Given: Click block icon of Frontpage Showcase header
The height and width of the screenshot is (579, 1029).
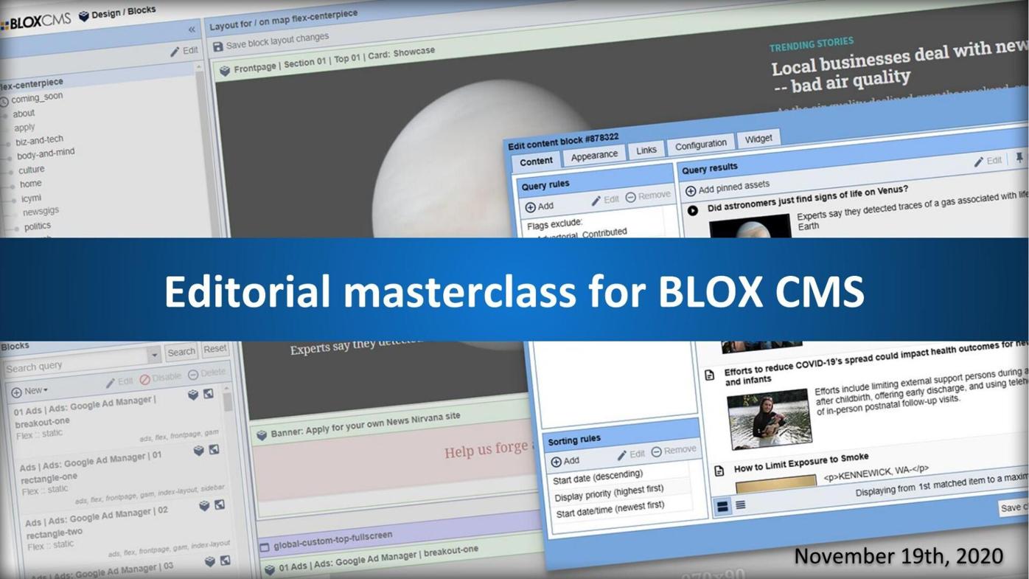Looking at the screenshot, I should [224, 71].
